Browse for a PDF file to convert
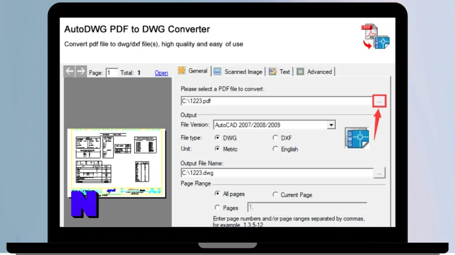The image size is (455, 255). [379, 101]
